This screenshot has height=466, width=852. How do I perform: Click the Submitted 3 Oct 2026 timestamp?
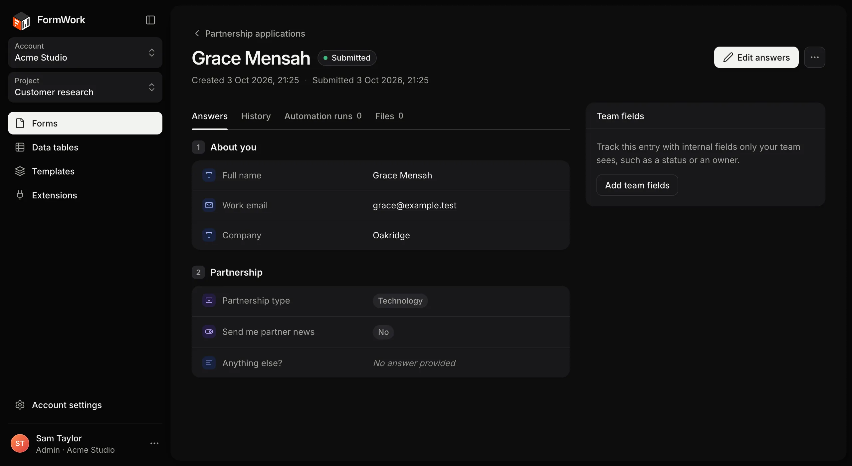(x=370, y=80)
